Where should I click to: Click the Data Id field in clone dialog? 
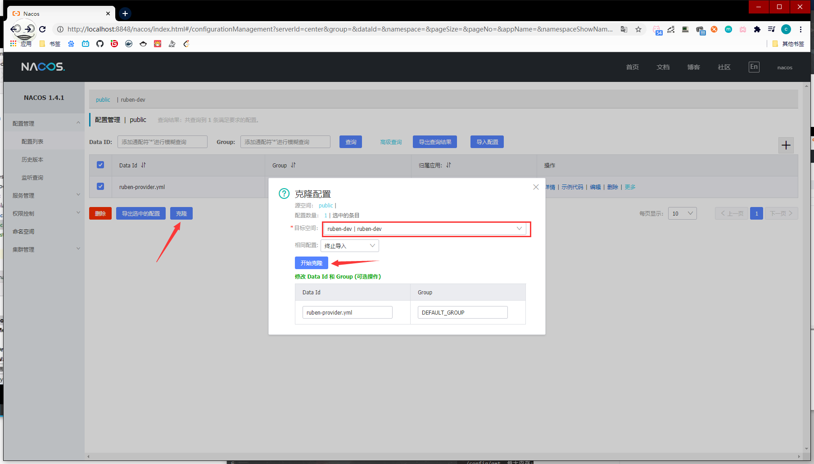pos(347,312)
